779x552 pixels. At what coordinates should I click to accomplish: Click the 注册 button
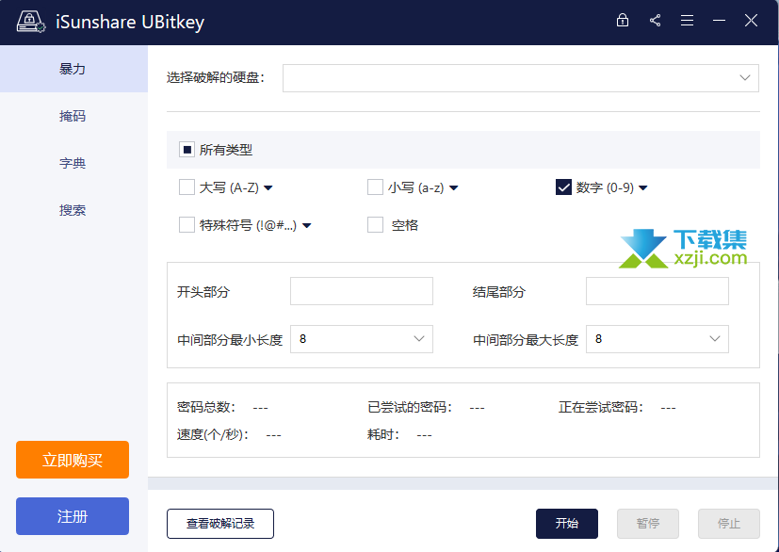(x=73, y=516)
